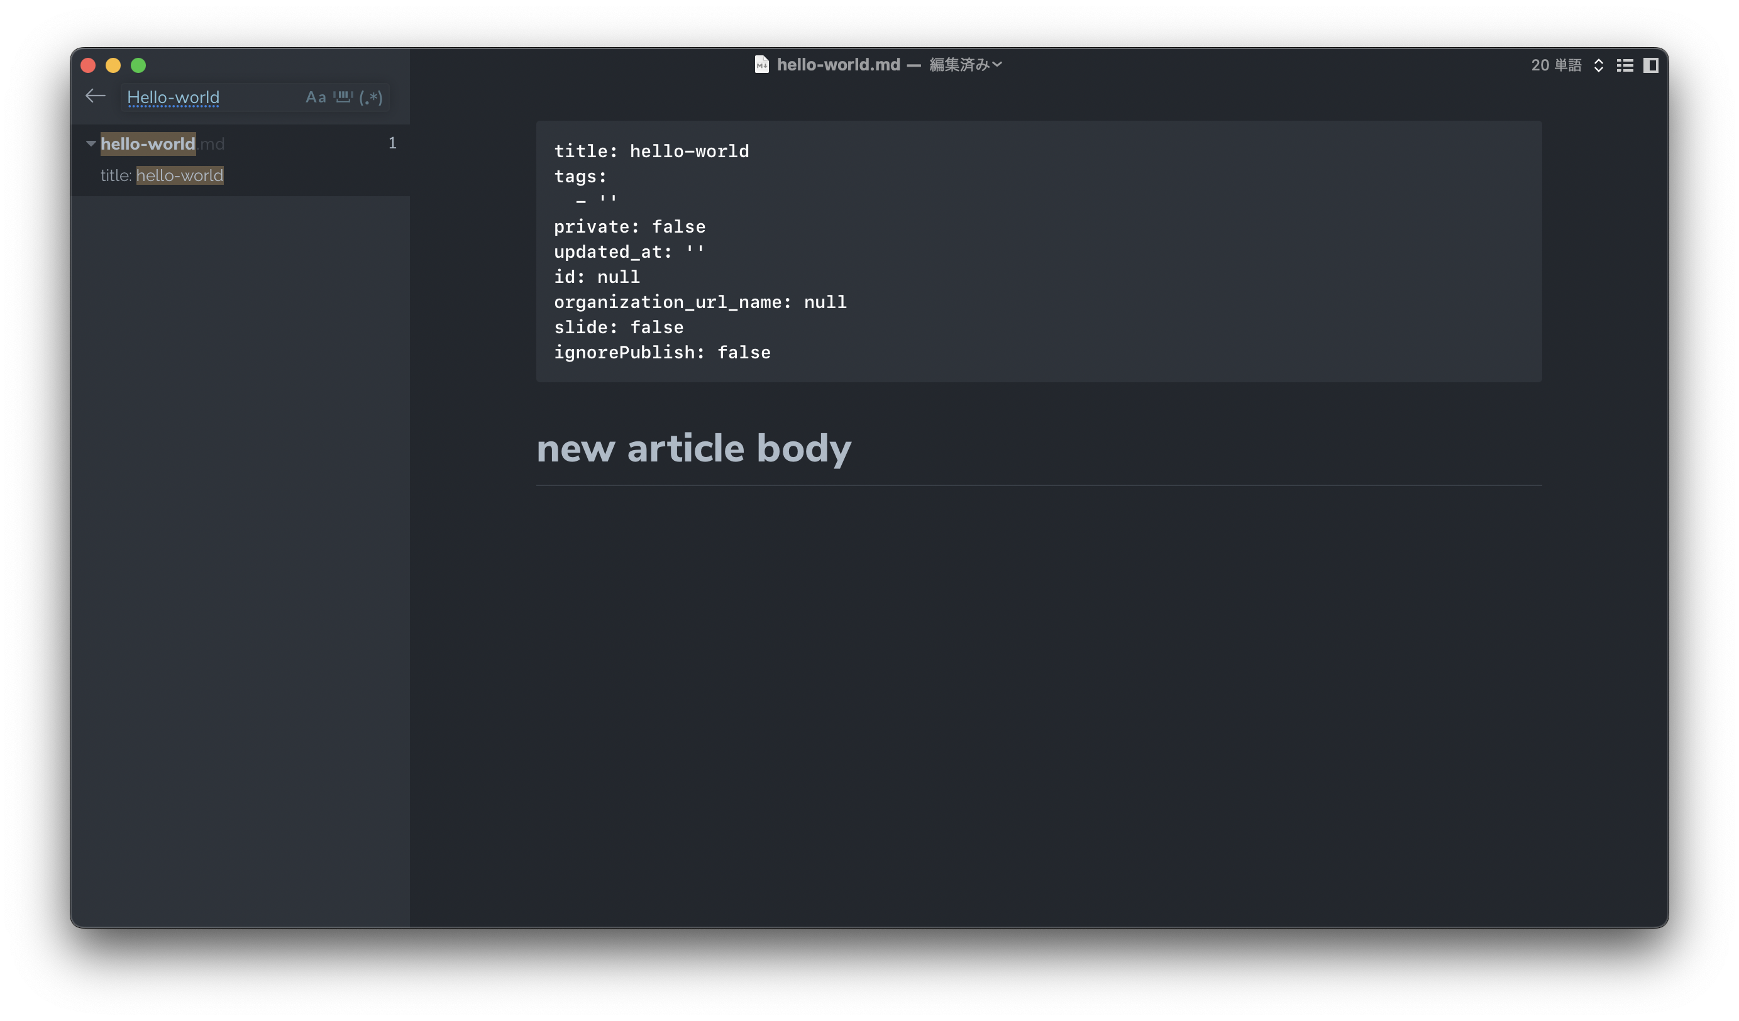Toggle whole word match option
Image resolution: width=1739 pixels, height=1021 pixels.
coord(343,97)
